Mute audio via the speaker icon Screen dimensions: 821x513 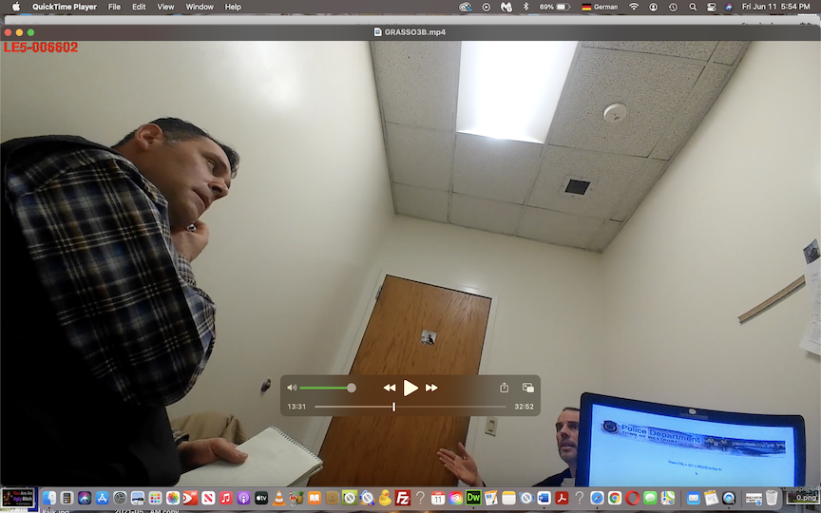tap(292, 388)
